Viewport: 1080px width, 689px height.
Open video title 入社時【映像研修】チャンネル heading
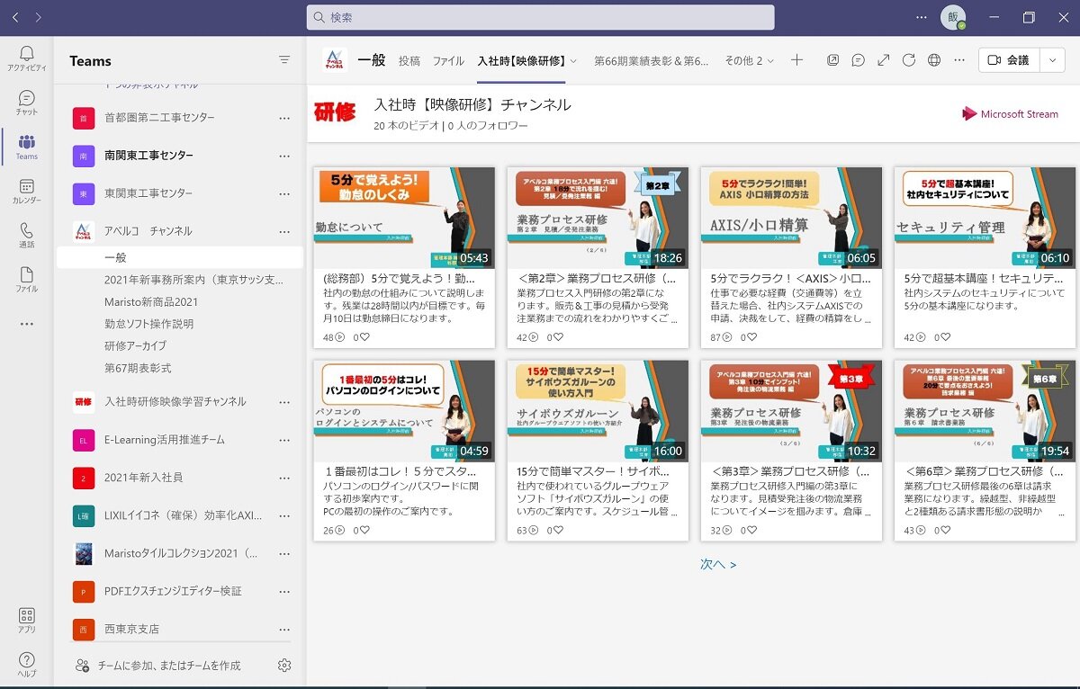click(472, 104)
